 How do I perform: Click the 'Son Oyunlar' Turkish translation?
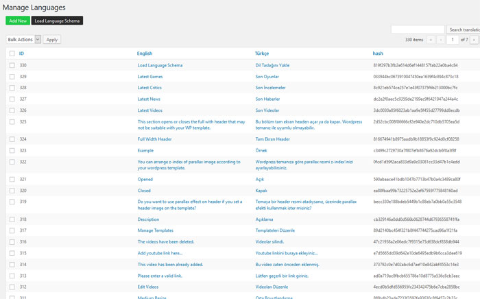click(267, 77)
